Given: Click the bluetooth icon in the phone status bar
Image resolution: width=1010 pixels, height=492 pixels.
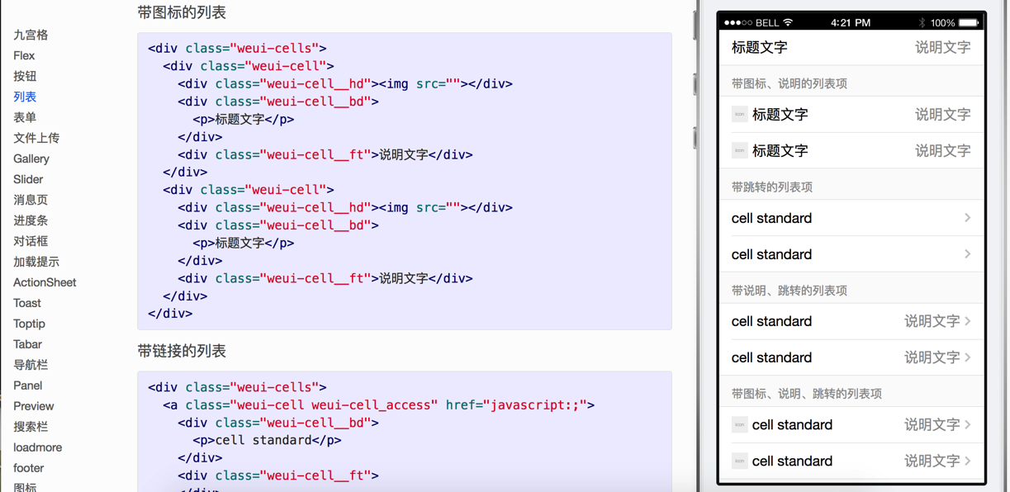Looking at the screenshot, I should (x=922, y=22).
